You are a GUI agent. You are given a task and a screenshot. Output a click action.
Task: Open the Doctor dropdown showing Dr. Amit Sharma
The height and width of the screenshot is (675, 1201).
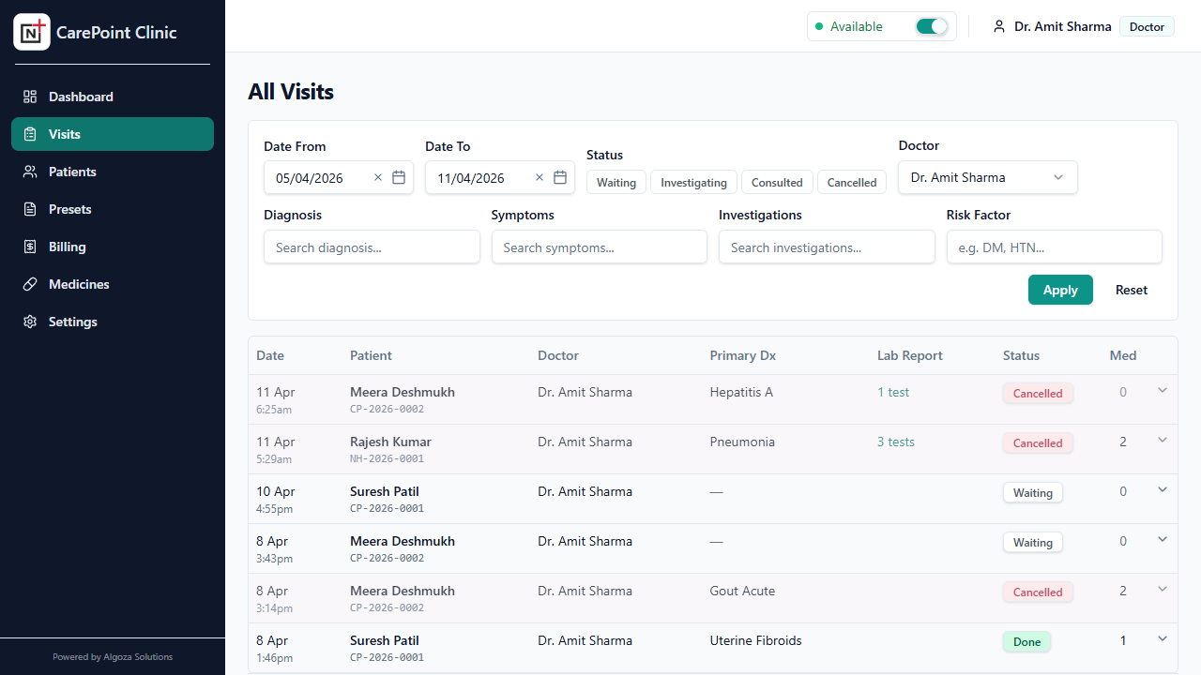[x=987, y=177]
